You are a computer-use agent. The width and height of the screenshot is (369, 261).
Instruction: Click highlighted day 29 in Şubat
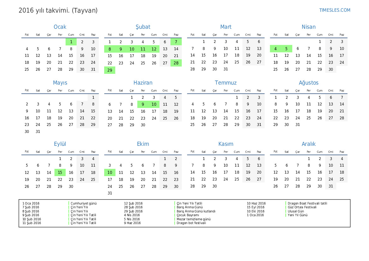110,70
